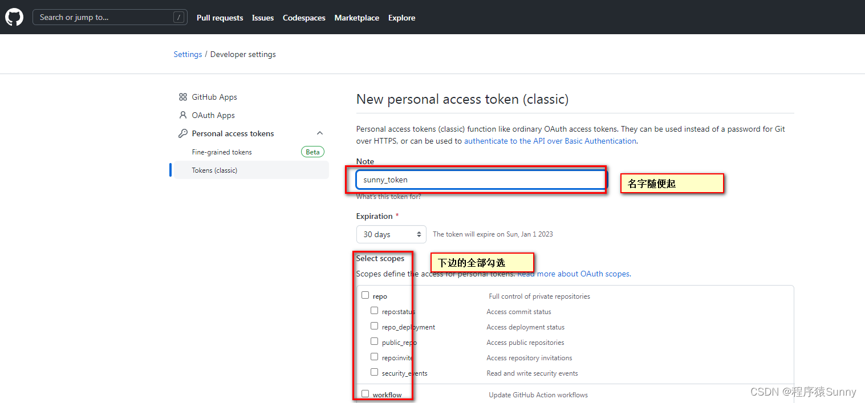Open OAuth Apps sidebar item
The height and width of the screenshot is (403, 865).
point(213,115)
